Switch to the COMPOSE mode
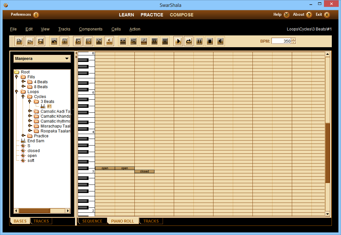The width and height of the screenshot is (341, 235). point(182,15)
